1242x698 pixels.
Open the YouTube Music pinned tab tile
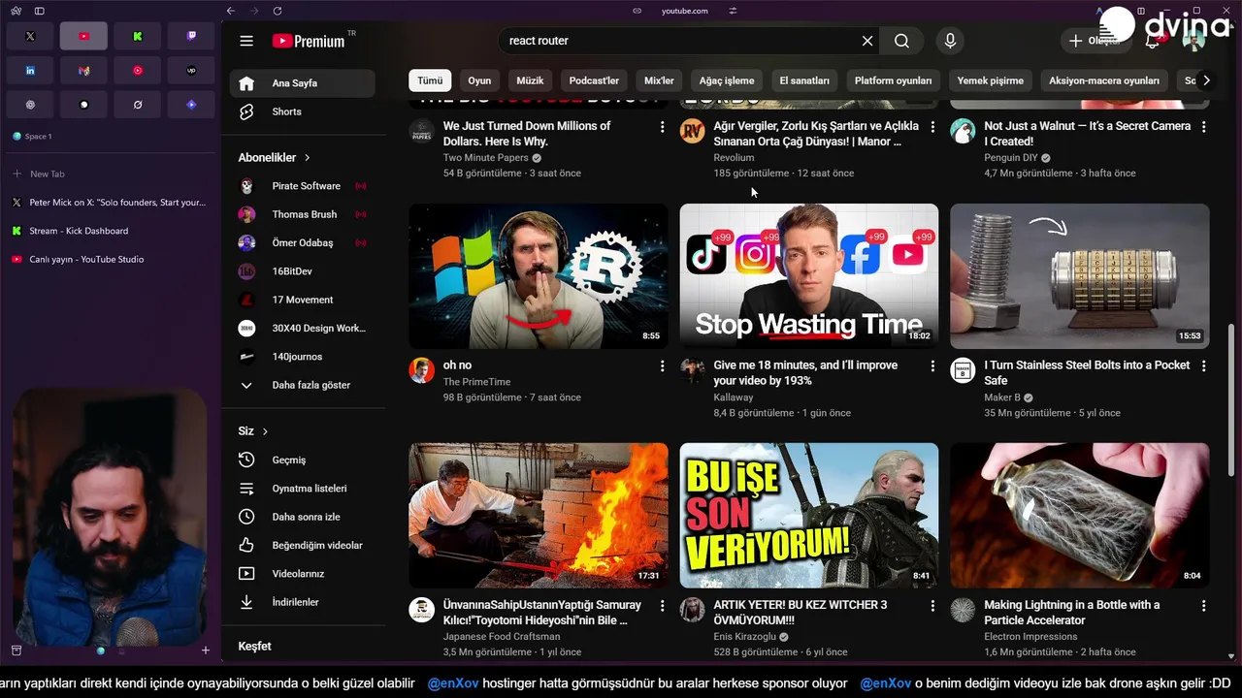(x=138, y=71)
